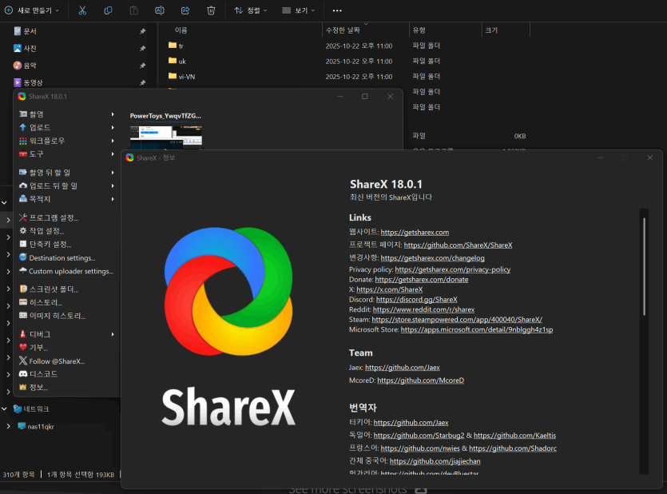Open the 스크린샷 폴더 (screenshots folder) in ShareX
Viewport: 667px width, 494px height.
pos(49,289)
